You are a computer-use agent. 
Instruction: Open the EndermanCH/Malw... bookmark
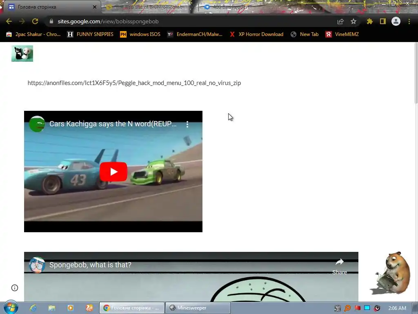point(195,34)
